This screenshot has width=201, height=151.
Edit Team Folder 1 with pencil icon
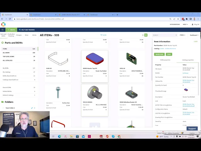[x=32, y=108]
